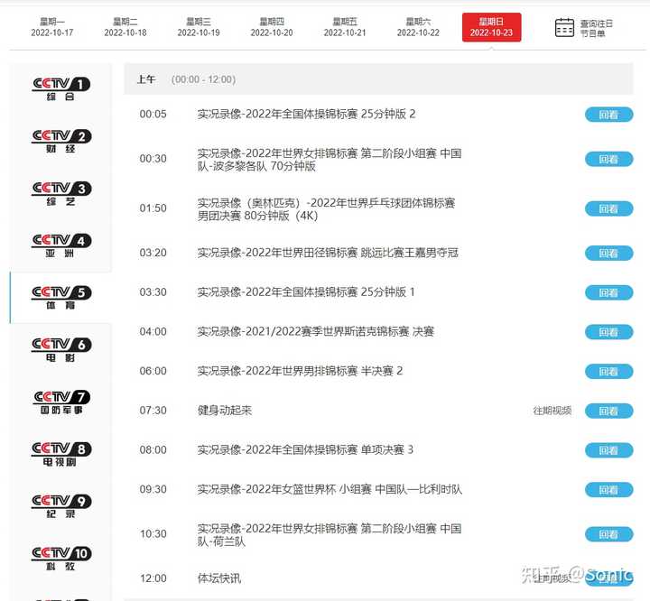Click the 健身动起来 program title

(225, 411)
